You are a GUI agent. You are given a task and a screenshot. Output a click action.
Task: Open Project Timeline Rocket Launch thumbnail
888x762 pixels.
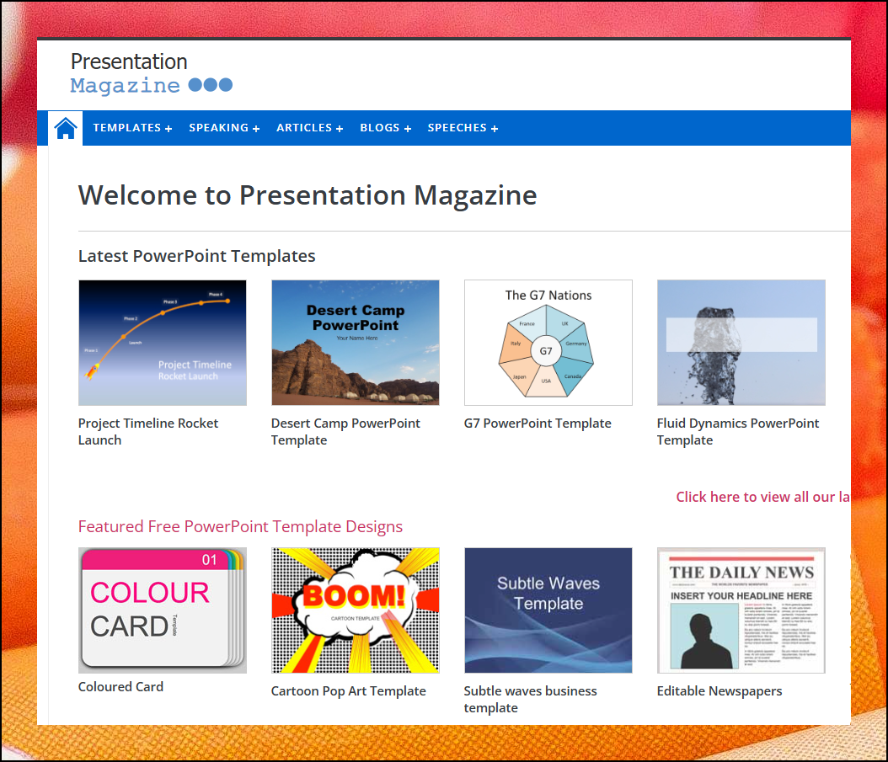pyautogui.click(x=163, y=343)
